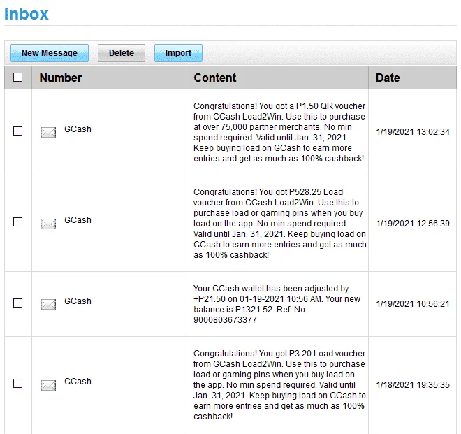Open envelope icon of wallet adjusted message
The height and width of the screenshot is (434, 461).
(48, 304)
